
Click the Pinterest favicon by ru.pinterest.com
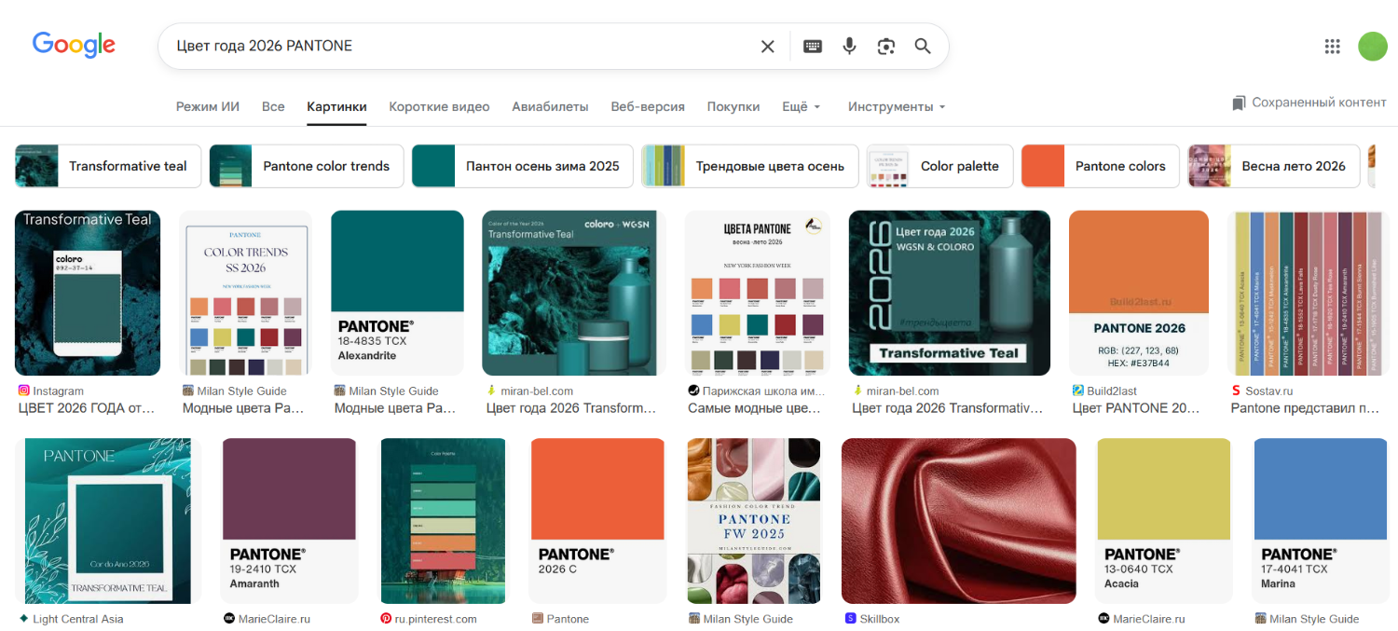[386, 618]
